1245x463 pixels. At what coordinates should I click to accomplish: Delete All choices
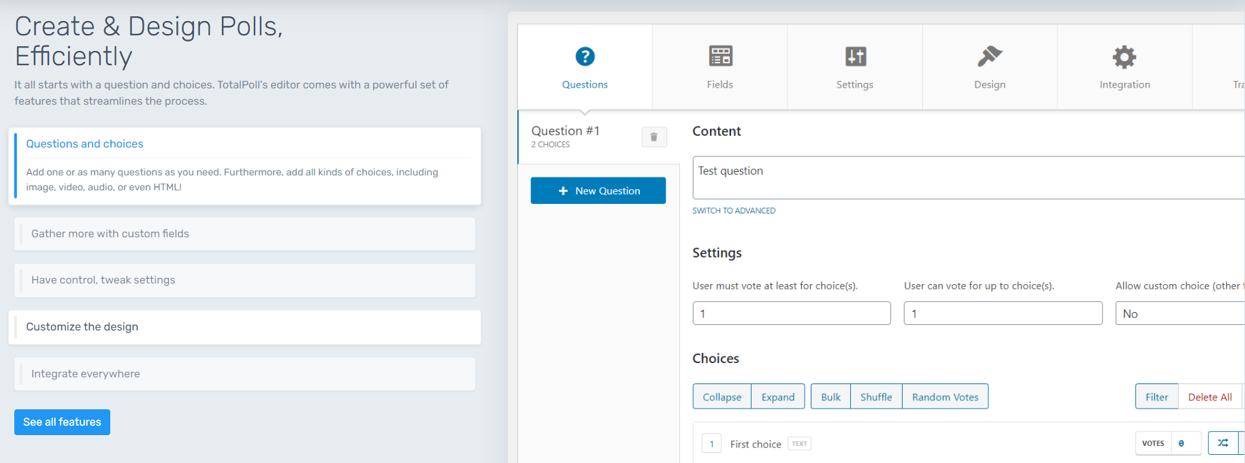[x=1210, y=397]
